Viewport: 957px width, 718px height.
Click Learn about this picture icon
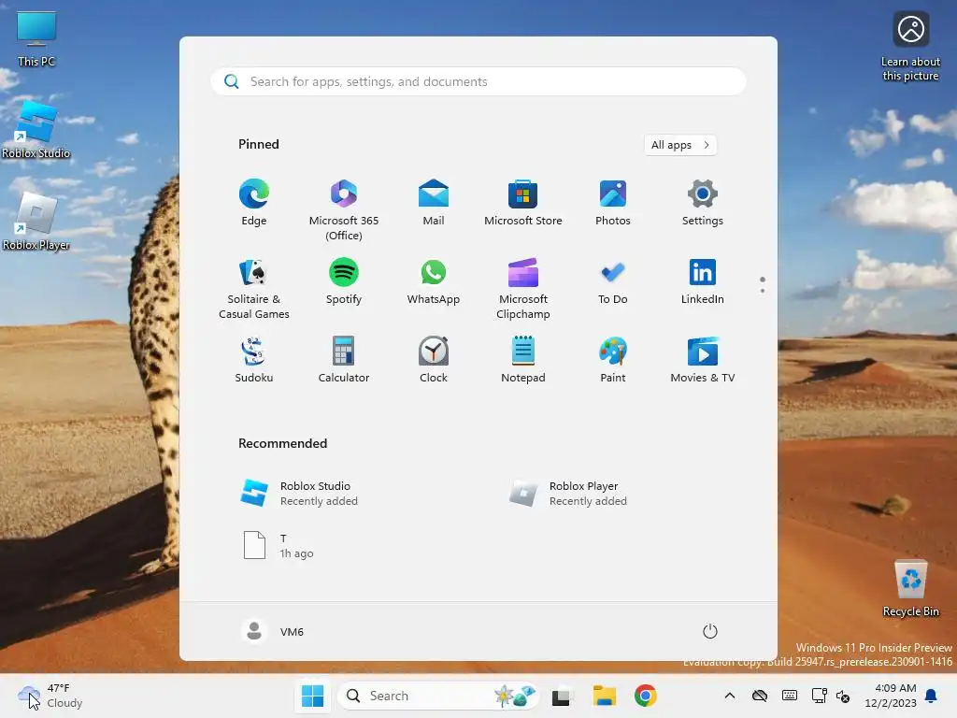coord(910,47)
